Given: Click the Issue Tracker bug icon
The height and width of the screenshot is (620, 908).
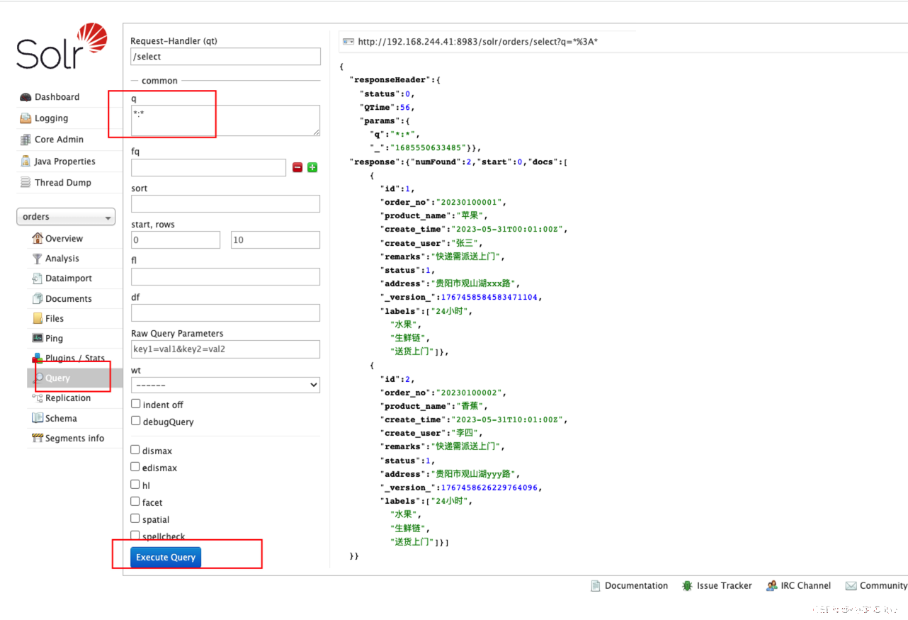Looking at the screenshot, I should 687,586.
